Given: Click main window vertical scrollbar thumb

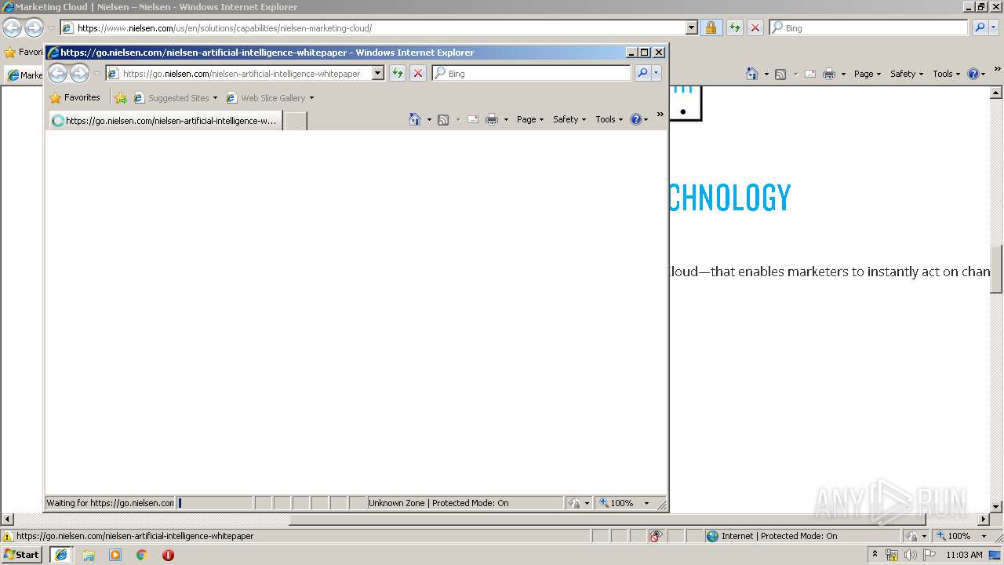Looking at the screenshot, I should point(997,269).
